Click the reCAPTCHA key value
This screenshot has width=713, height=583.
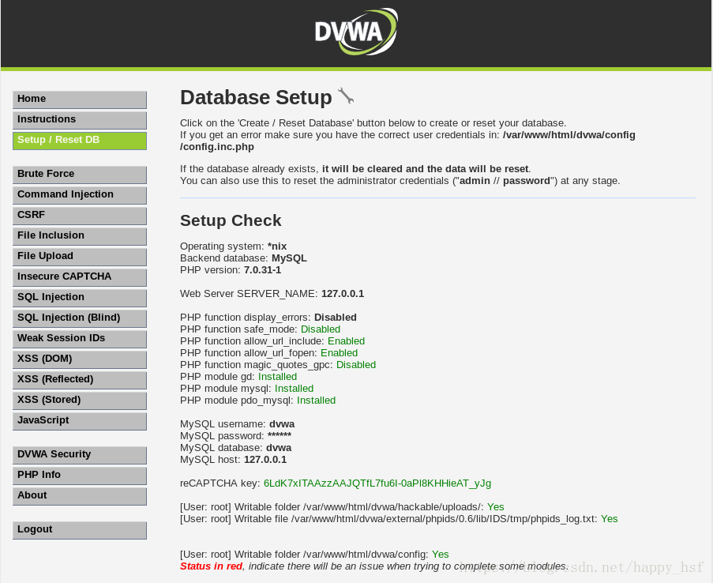pos(377,483)
